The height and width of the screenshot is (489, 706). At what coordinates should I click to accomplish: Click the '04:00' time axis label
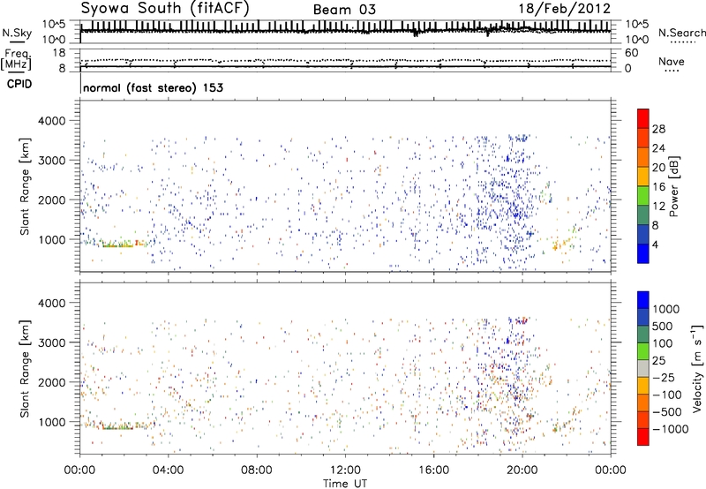pyautogui.click(x=168, y=470)
